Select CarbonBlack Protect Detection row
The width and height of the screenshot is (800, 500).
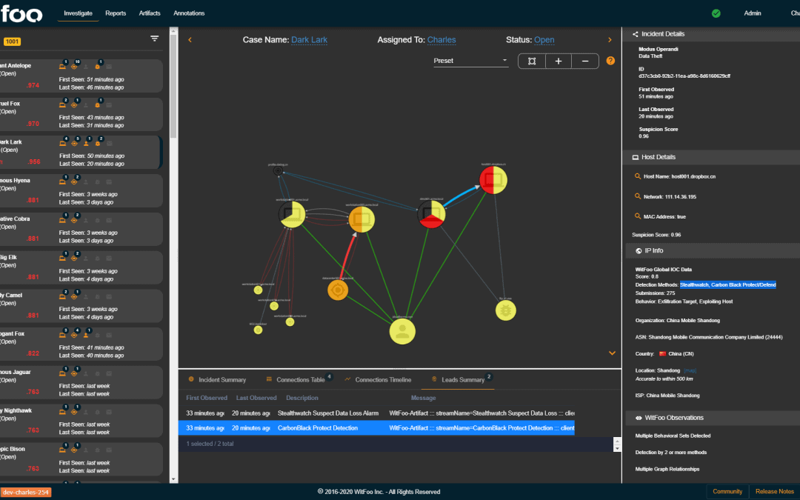pyautogui.click(x=376, y=428)
